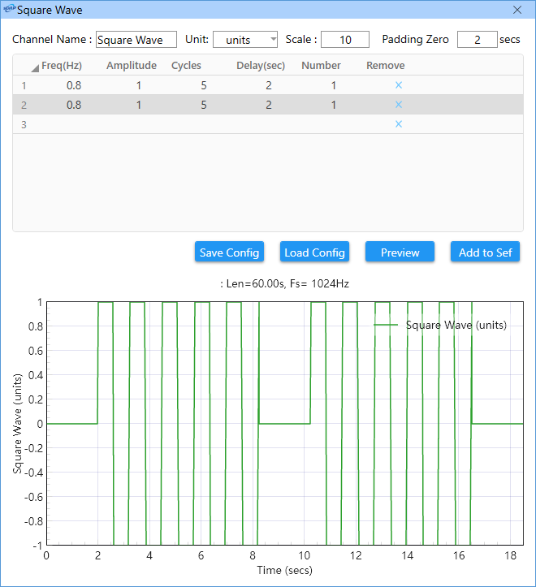The image size is (536, 587).
Task: Remove row 1 with the X icon
Action: [x=399, y=85]
